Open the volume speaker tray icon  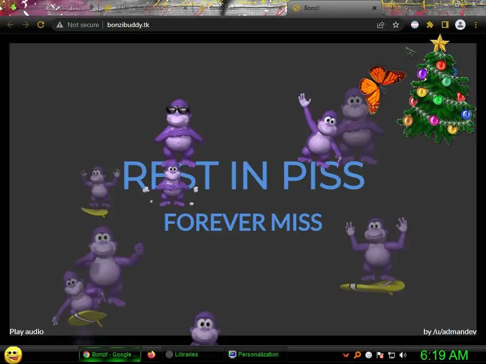coord(403,355)
